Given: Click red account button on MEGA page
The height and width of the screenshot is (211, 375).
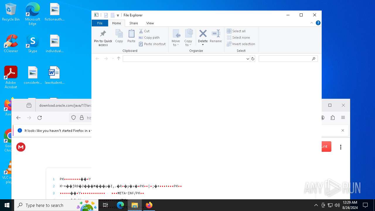Looking at the screenshot, I should coord(326,147).
